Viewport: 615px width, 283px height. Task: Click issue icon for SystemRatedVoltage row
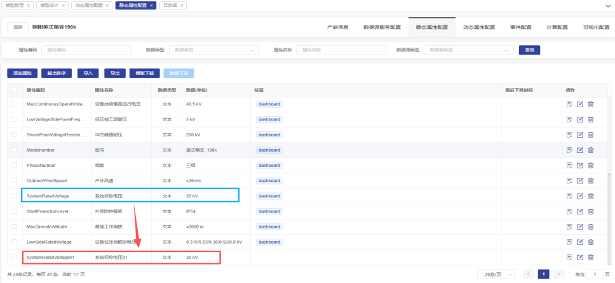click(569, 196)
